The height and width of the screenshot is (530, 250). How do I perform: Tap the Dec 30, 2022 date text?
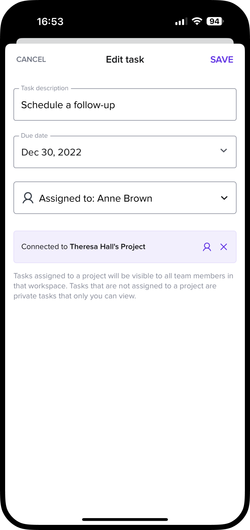pos(51,152)
